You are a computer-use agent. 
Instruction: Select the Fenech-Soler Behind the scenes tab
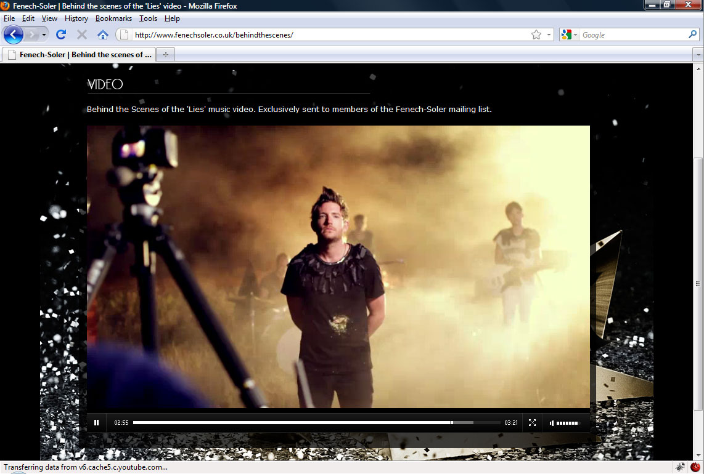coord(79,54)
